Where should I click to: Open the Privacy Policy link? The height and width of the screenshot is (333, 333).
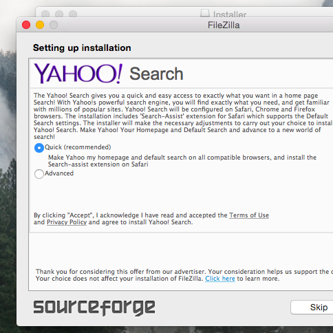point(67,222)
